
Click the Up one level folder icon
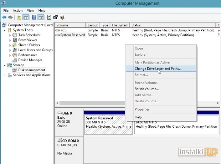pos(19,17)
